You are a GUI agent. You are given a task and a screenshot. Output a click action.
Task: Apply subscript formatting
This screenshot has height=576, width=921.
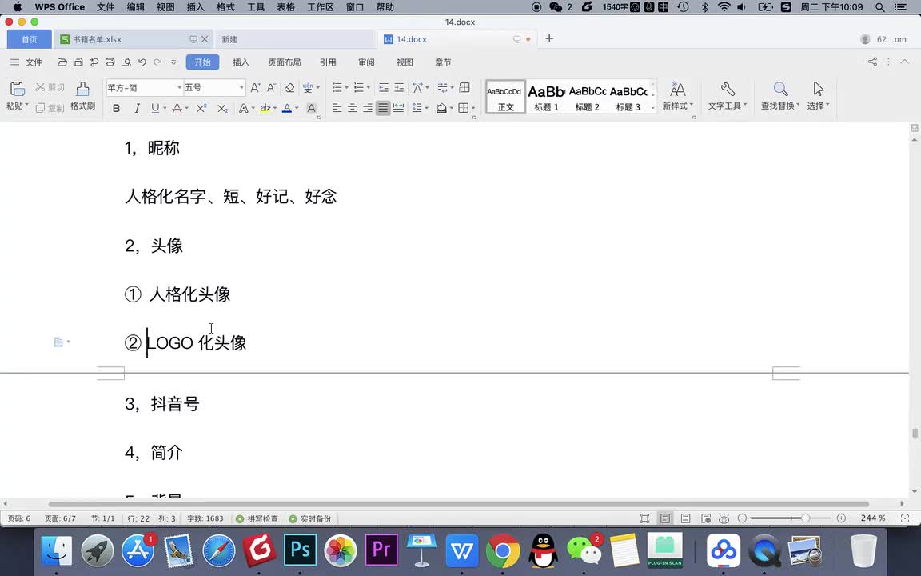(x=222, y=108)
